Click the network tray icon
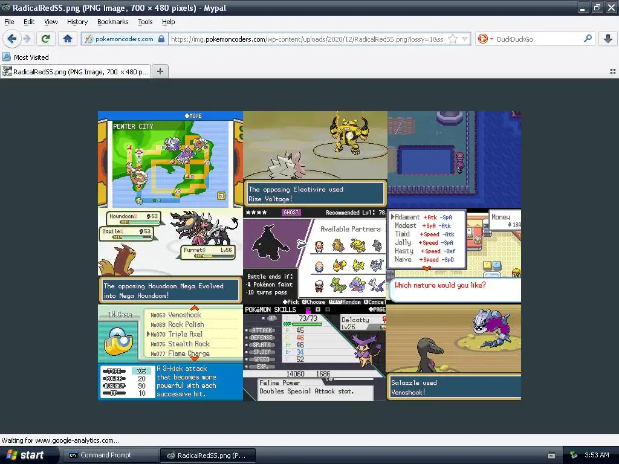Viewport: 619px width, 464px height. click(574, 456)
